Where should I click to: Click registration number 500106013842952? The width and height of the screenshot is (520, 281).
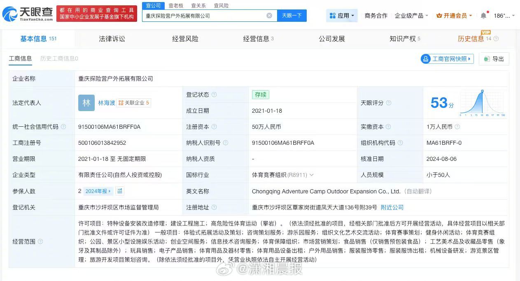[x=102, y=143]
